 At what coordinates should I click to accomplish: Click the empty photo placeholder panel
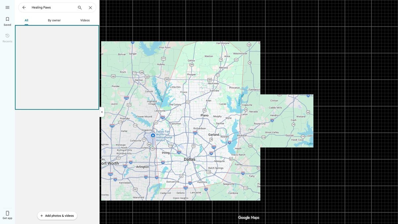57,67
